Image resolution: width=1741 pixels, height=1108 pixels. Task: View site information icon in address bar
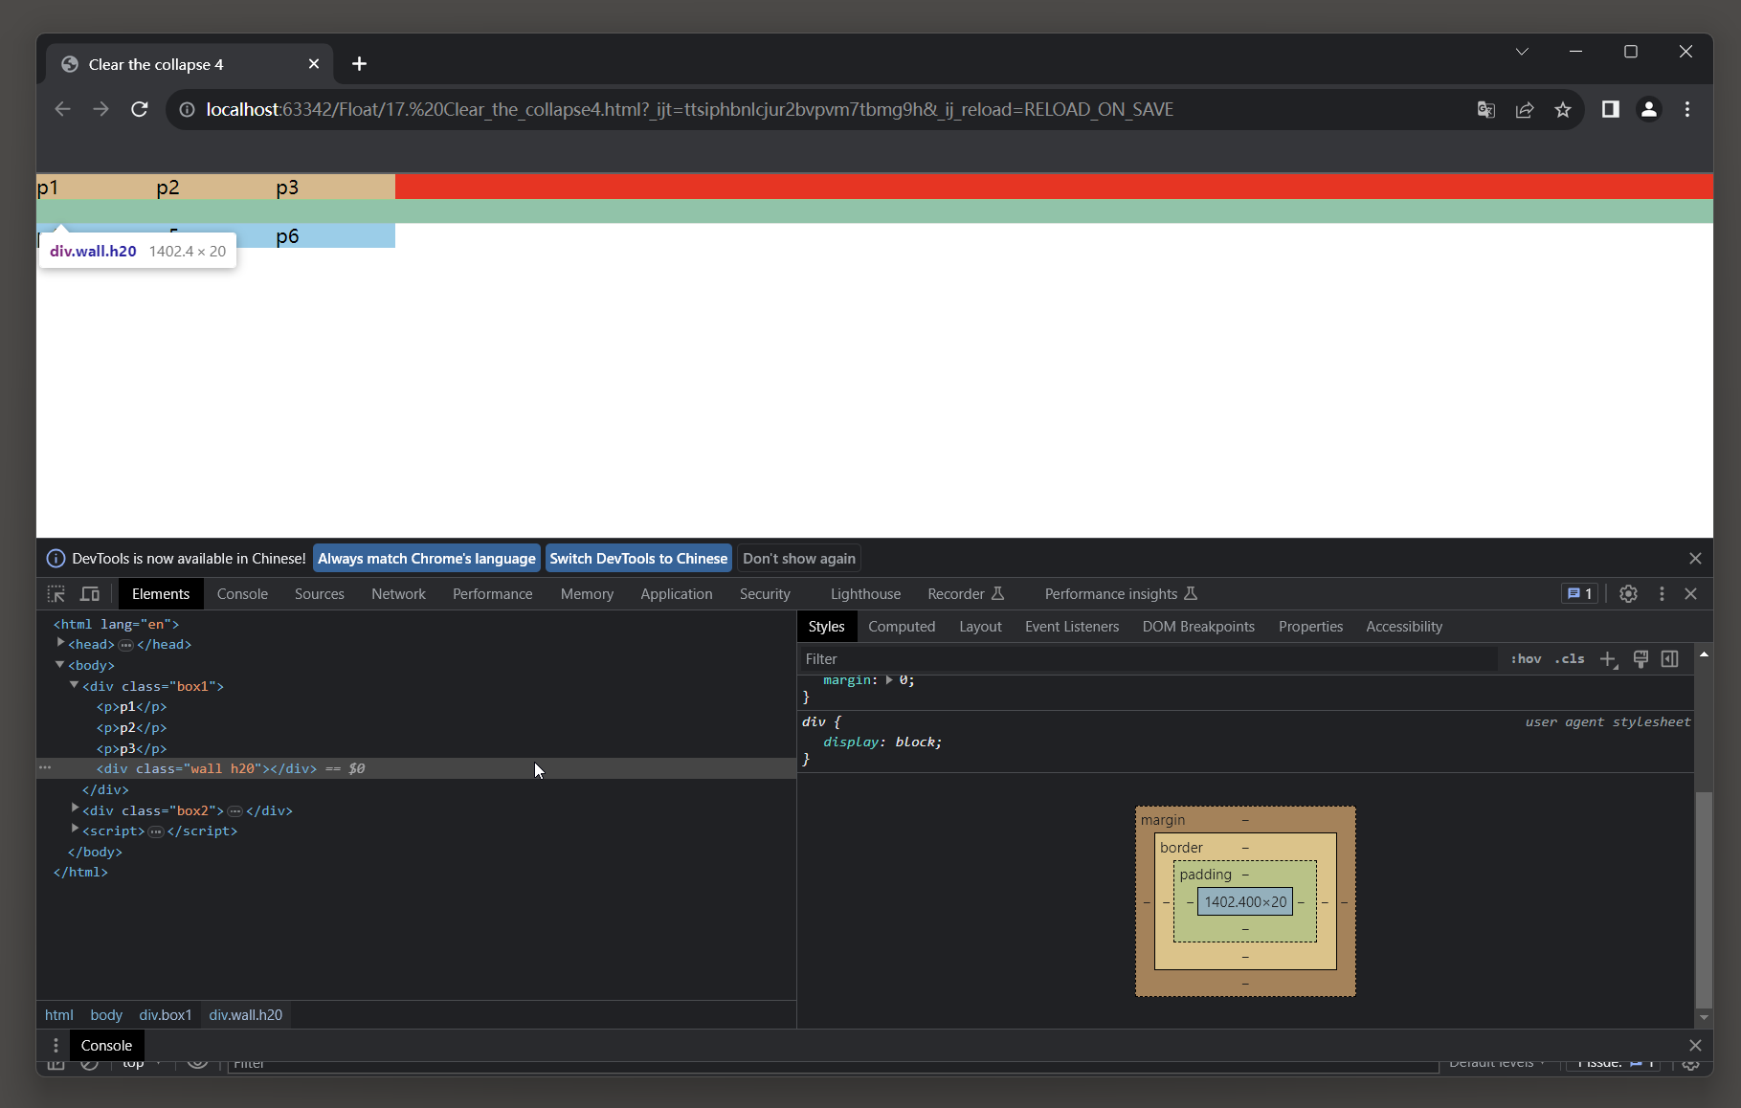pos(188,110)
